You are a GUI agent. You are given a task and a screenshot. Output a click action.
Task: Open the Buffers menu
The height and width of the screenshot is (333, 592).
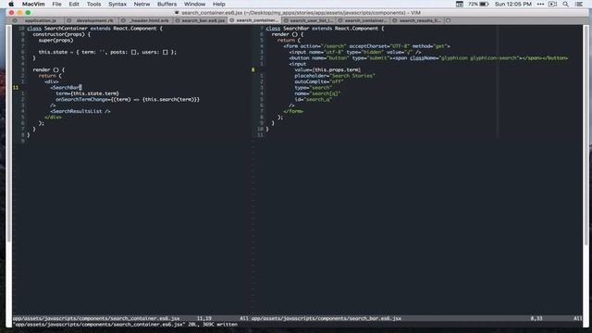pyautogui.click(x=166, y=4)
